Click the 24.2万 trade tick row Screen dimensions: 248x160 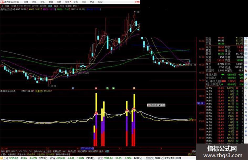pyautogui.click(x=224, y=88)
